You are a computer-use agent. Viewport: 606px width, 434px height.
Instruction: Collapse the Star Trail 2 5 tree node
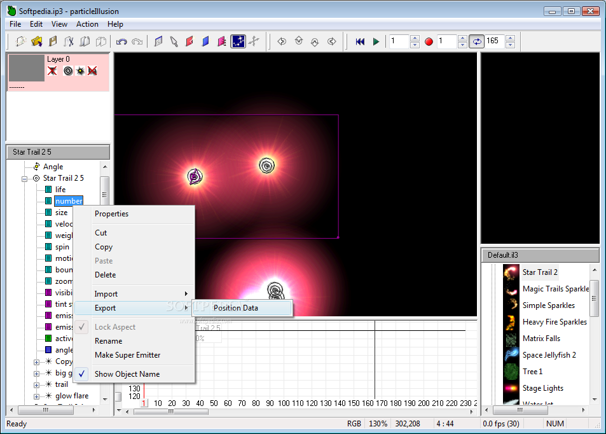click(x=25, y=179)
